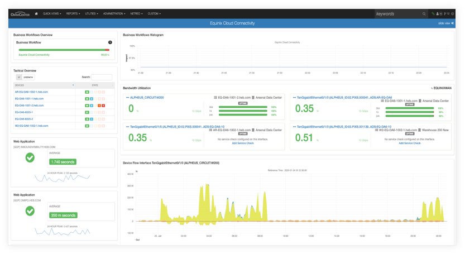Click the Equinix Cloud Connectivity progress bar
Viewport: 465px width, 254px height.
pos(63,50)
